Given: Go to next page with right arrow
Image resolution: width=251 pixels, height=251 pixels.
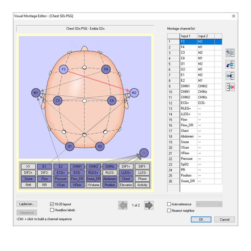Looking at the screenshot, I should pyautogui.click(x=149, y=205).
